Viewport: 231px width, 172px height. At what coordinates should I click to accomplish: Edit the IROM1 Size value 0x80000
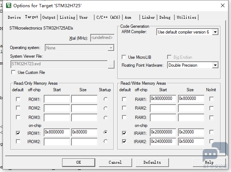[84, 132]
